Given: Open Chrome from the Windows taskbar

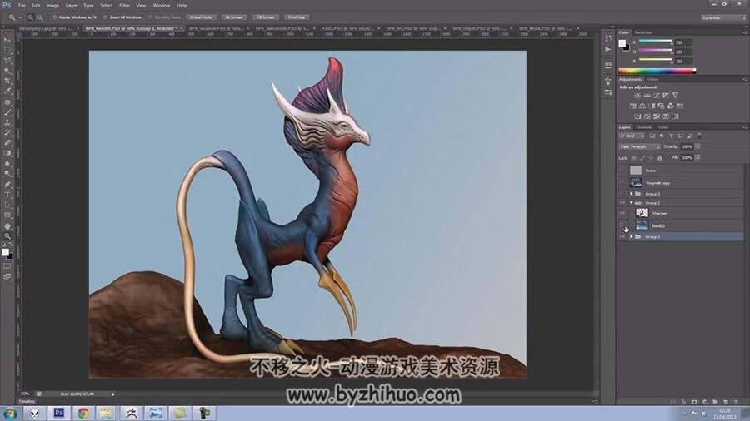Looking at the screenshot, I should (x=83, y=413).
